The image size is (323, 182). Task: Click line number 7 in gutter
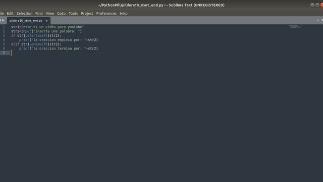[4, 53]
